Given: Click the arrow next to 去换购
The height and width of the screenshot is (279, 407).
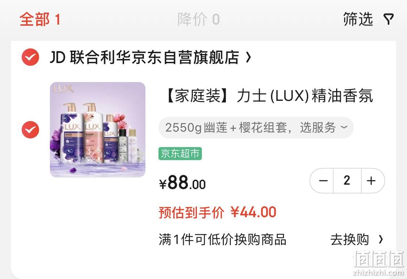Looking at the screenshot, I should [x=381, y=239].
